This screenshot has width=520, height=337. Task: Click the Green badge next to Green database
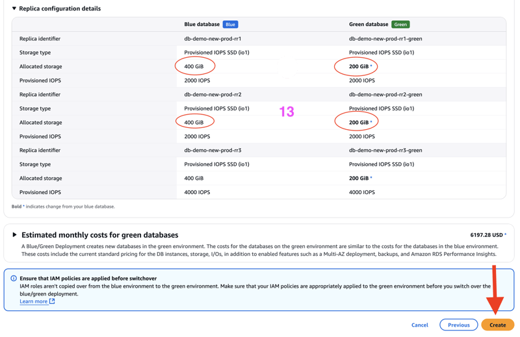point(400,25)
